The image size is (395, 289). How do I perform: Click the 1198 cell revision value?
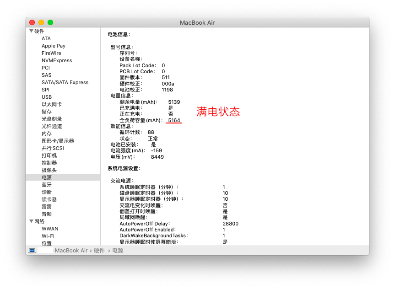(x=167, y=90)
